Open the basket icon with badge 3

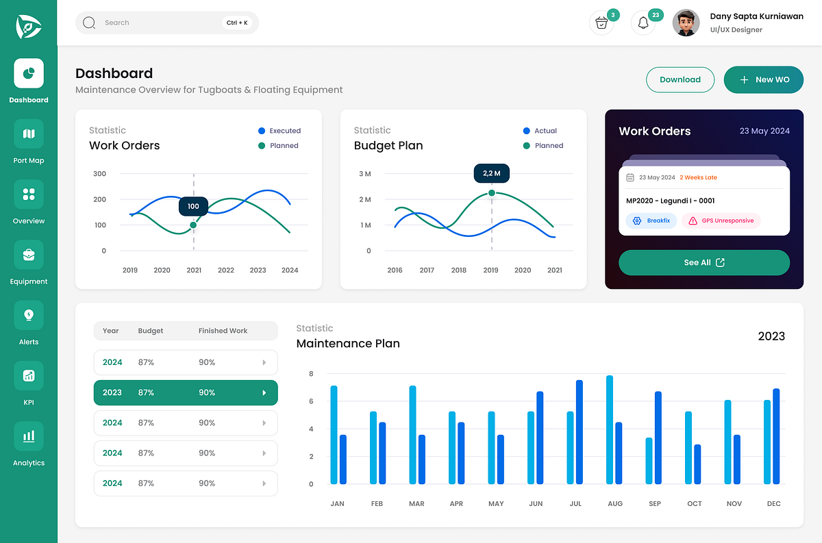tap(601, 23)
